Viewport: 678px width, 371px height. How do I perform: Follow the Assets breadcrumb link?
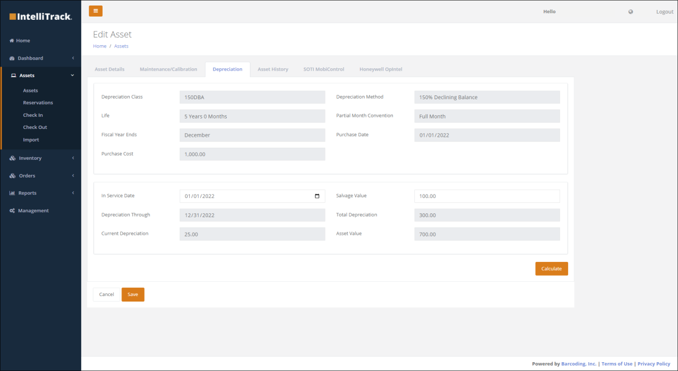click(x=121, y=46)
